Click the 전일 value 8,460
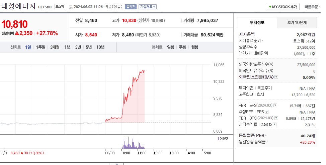The height and width of the screenshot is (165, 326). coord(91,21)
